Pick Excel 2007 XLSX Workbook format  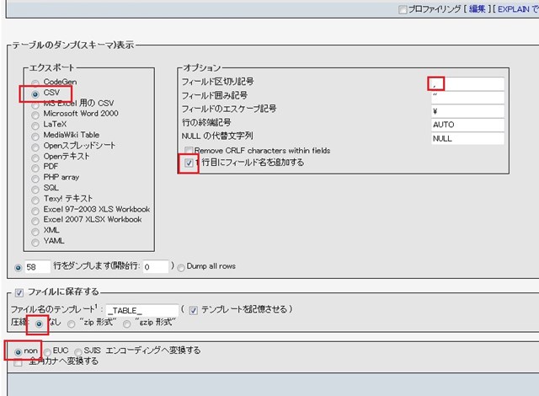(x=35, y=219)
